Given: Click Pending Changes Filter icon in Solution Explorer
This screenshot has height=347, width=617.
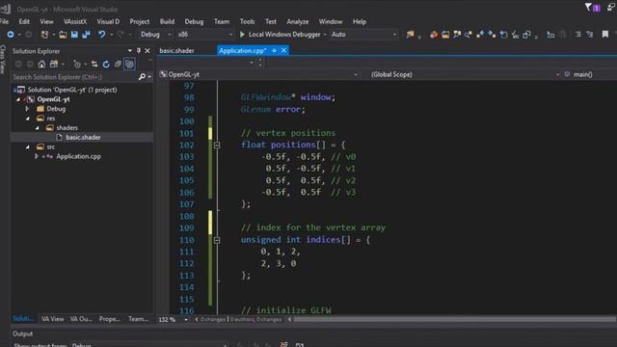Looking at the screenshot, I should pyautogui.click(x=77, y=65).
